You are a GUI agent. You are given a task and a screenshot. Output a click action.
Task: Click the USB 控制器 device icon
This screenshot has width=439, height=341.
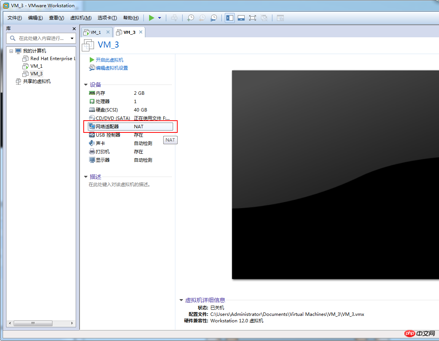pyautogui.click(x=92, y=135)
